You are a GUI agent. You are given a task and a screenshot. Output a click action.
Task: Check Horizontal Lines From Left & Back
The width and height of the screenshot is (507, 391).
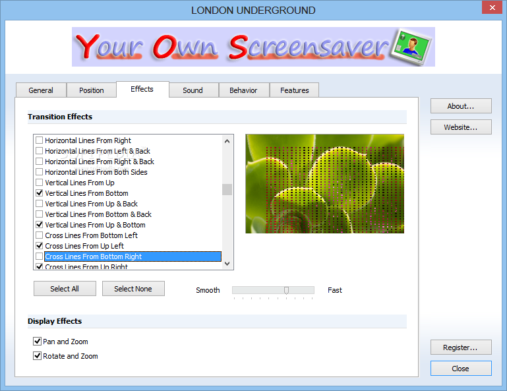tap(39, 151)
